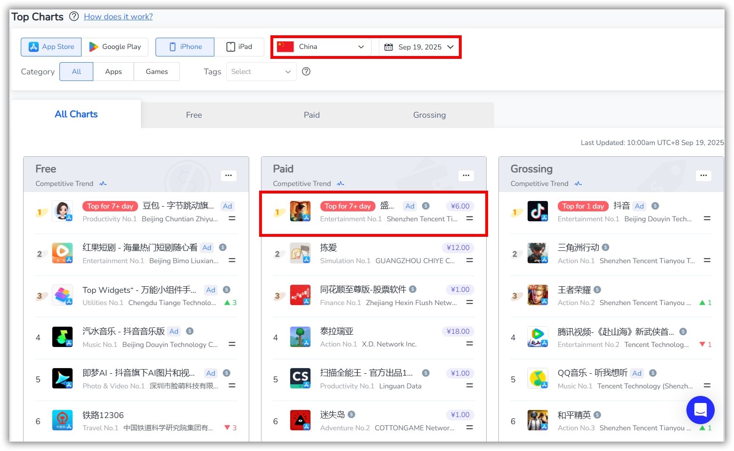Switch to the Google Play store

(x=115, y=47)
